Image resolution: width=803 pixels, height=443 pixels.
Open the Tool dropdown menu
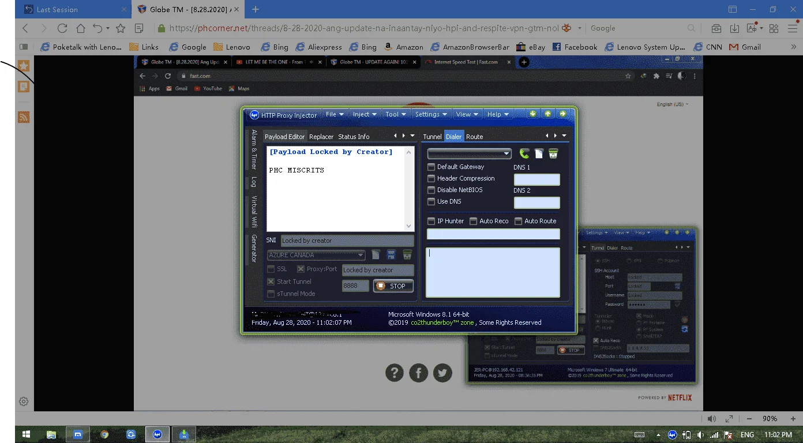click(x=396, y=114)
